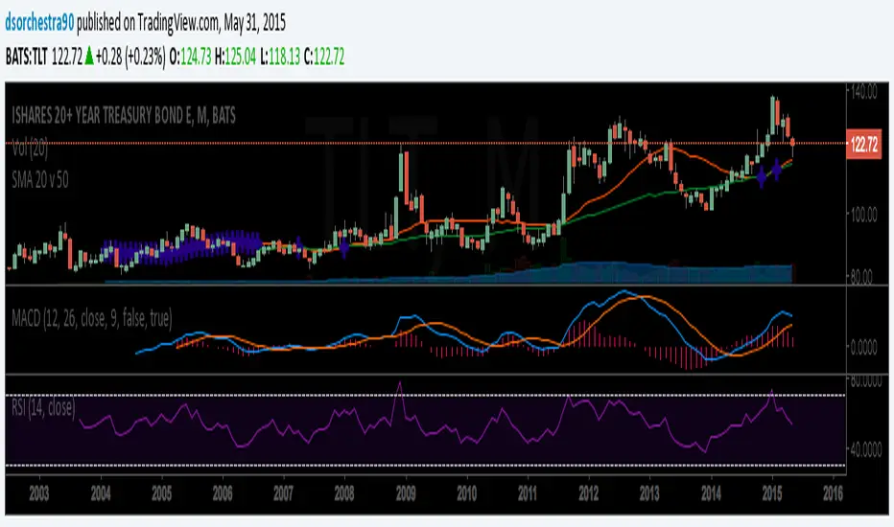The width and height of the screenshot is (894, 527).
Task: Click the 40.0000 RSI axis label
Action: point(866,450)
